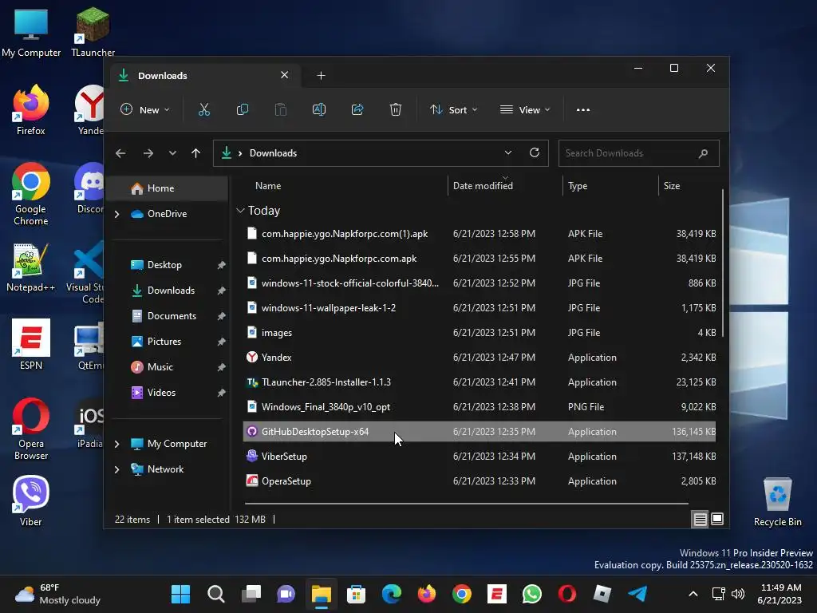This screenshot has width=817, height=613.
Task: Open ESPN desktop shortcut
Action: (x=31, y=345)
